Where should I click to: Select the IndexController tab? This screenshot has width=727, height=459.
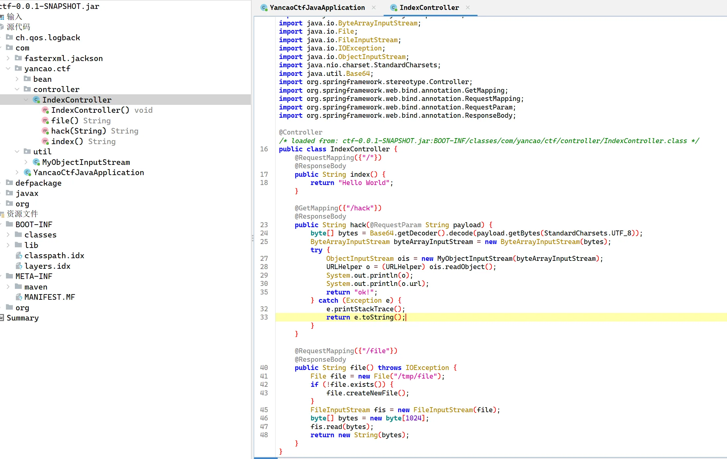[x=429, y=8]
